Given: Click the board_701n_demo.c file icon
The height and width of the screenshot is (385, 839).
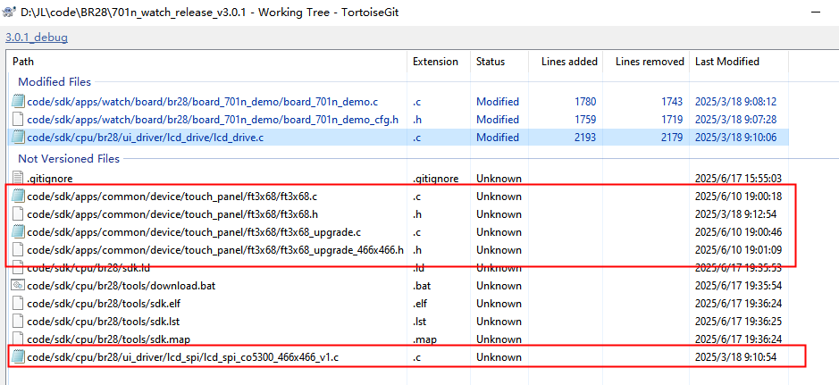Looking at the screenshot, I should click(x=18, y=102).
